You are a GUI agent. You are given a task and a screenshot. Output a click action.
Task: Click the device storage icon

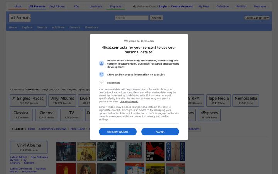click(102, 74)
